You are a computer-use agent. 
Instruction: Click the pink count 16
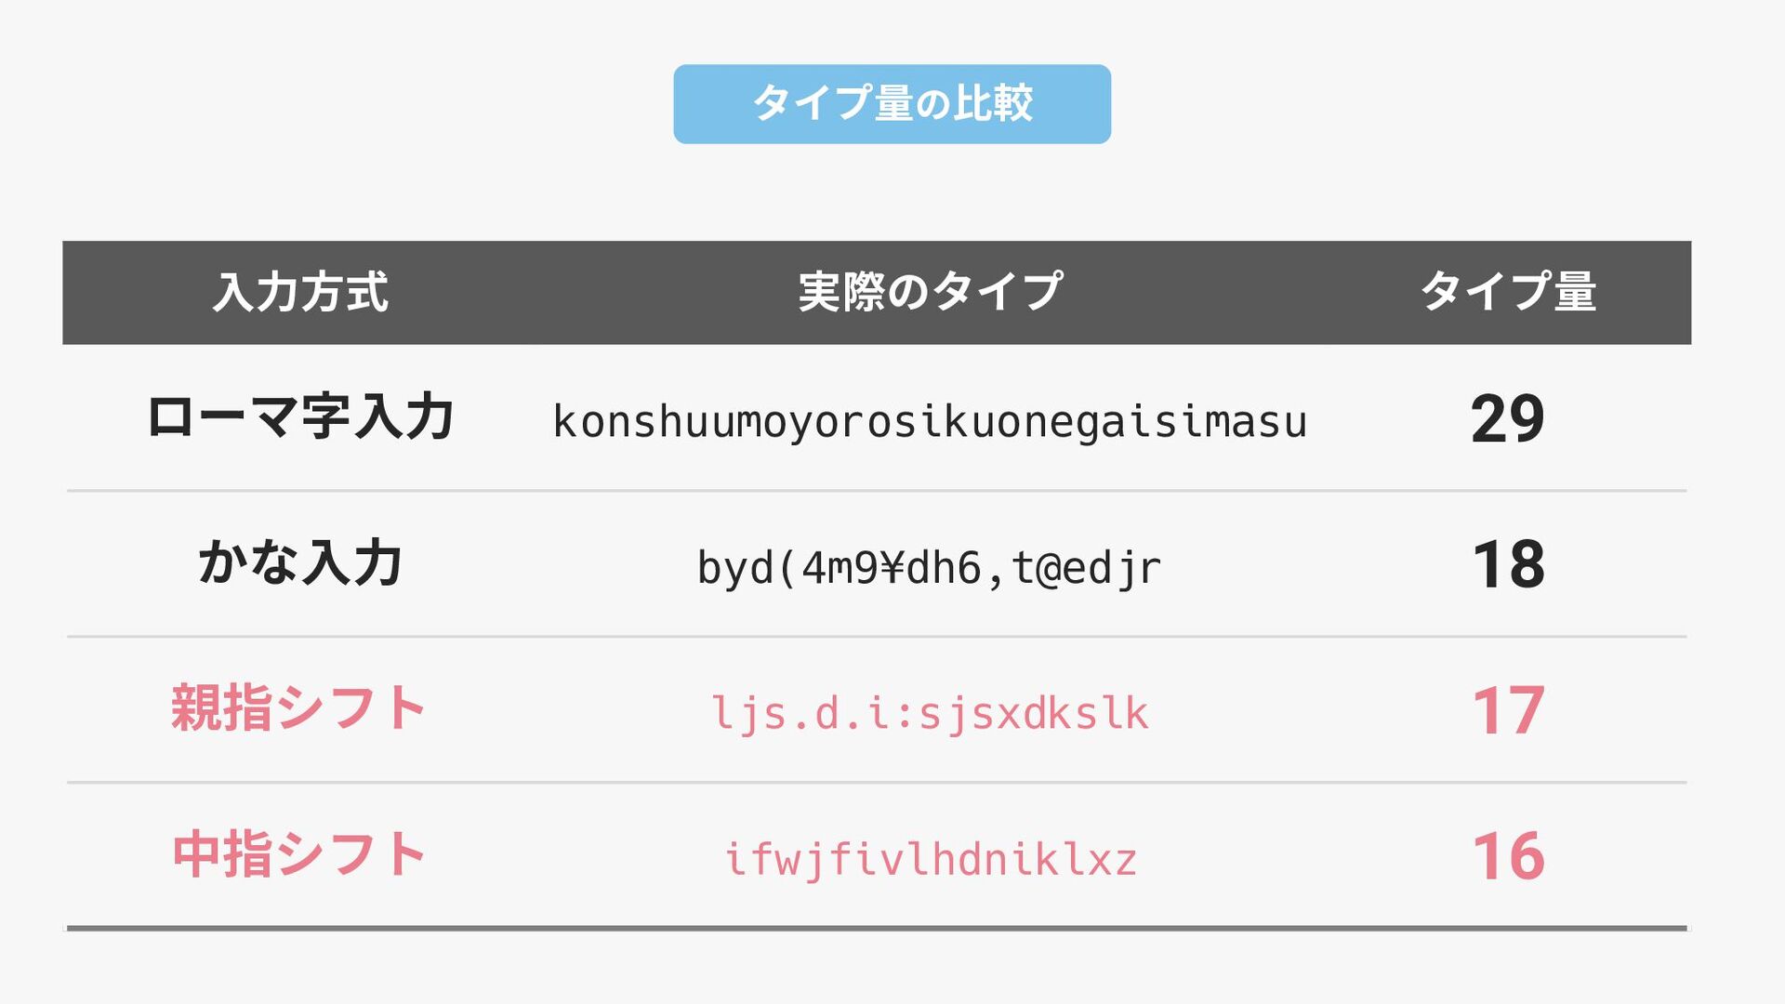tap(1508, 856)
